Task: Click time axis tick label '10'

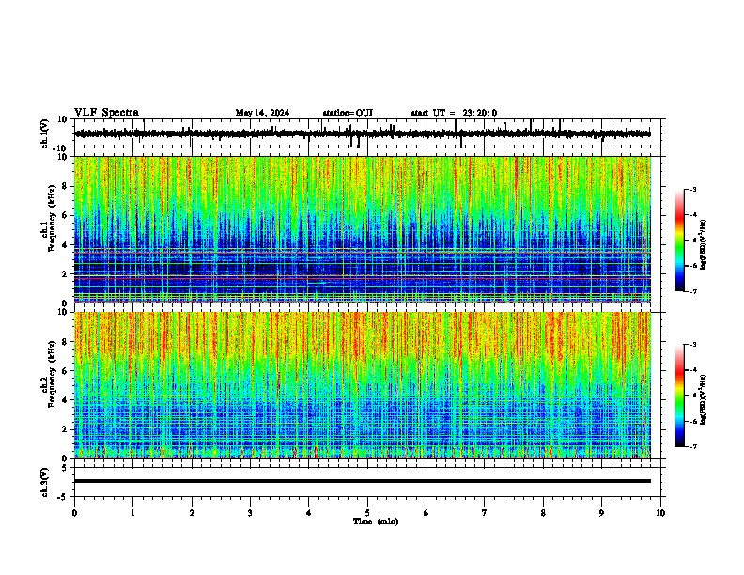Action: 660,513
